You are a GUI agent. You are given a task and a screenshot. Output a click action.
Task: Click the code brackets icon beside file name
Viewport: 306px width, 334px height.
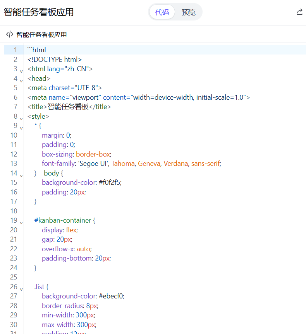click(x=10, y=34)
